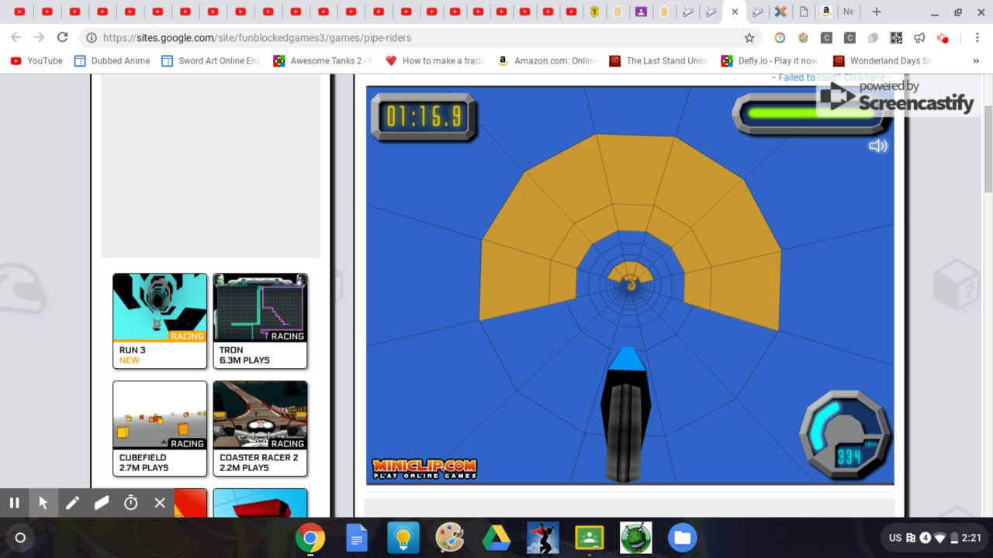Open the Files app on shelf
Viewport: 993px width, 558px height.
(x=682, y=537)
